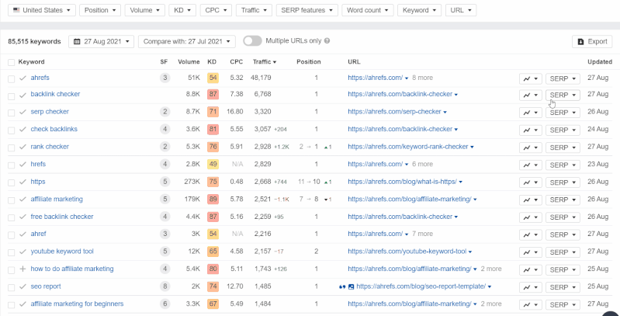Screen dimensions: 620x316
Task: Open the 27 Aug 2021 date picker
Action: coord(101,41)
